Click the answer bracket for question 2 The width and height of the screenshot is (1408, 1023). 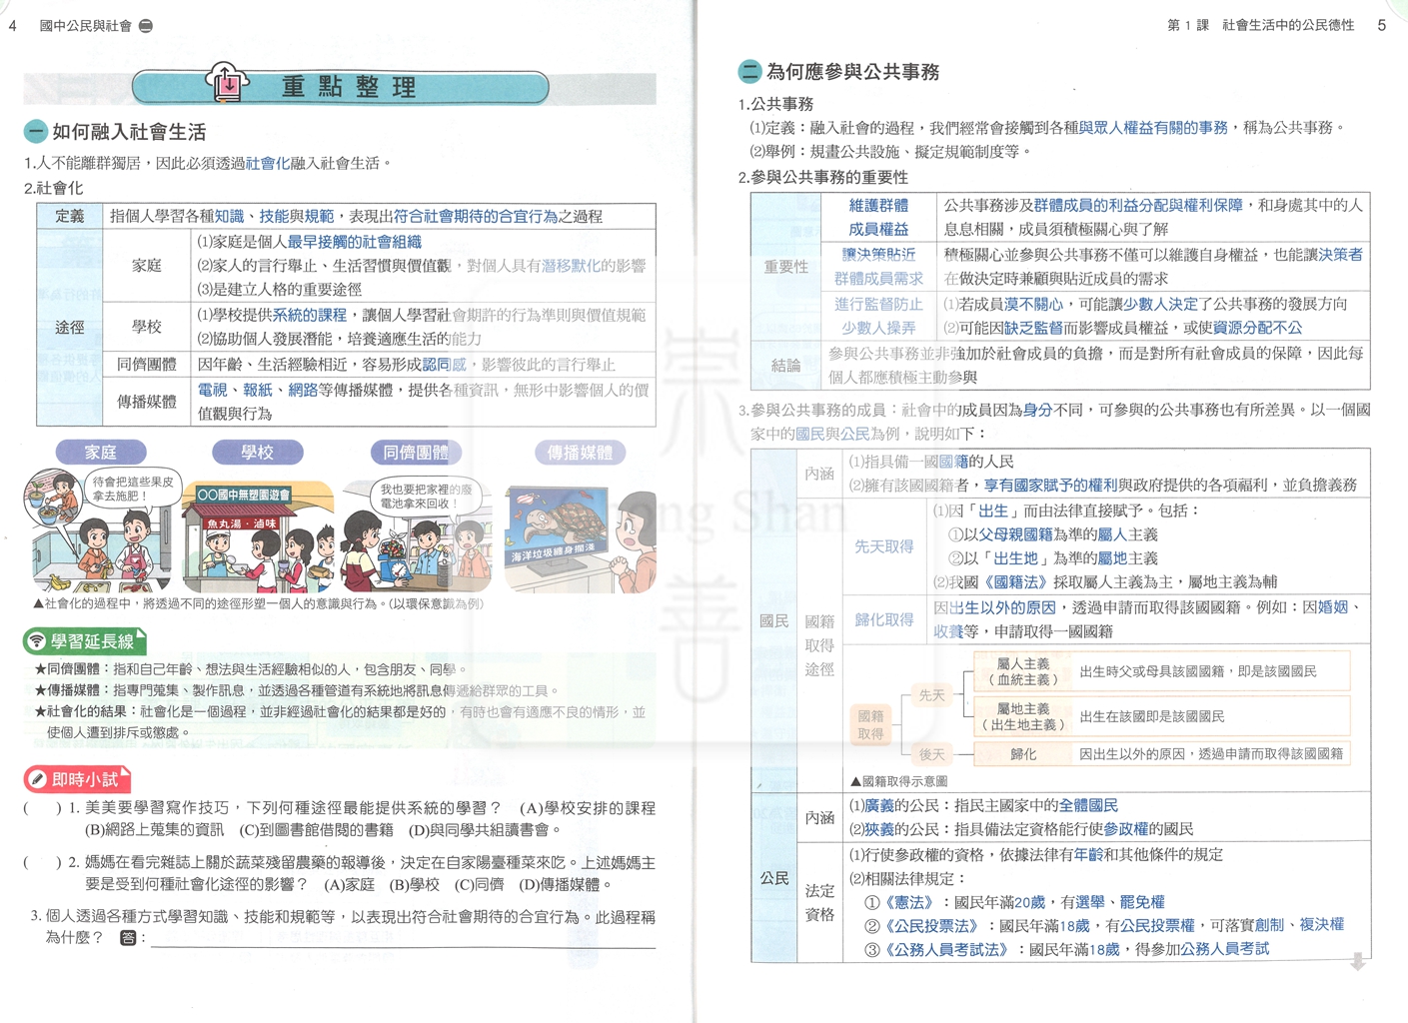click(x=42, y=862)
